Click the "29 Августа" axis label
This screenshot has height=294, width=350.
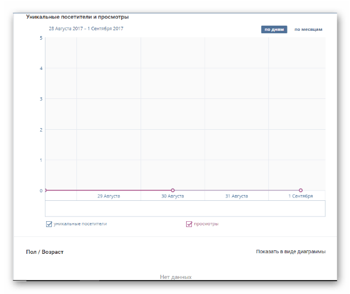108,196
